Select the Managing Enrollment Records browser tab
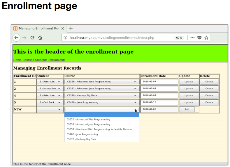This screenshot has height=167, width=230. coord(39,29)
